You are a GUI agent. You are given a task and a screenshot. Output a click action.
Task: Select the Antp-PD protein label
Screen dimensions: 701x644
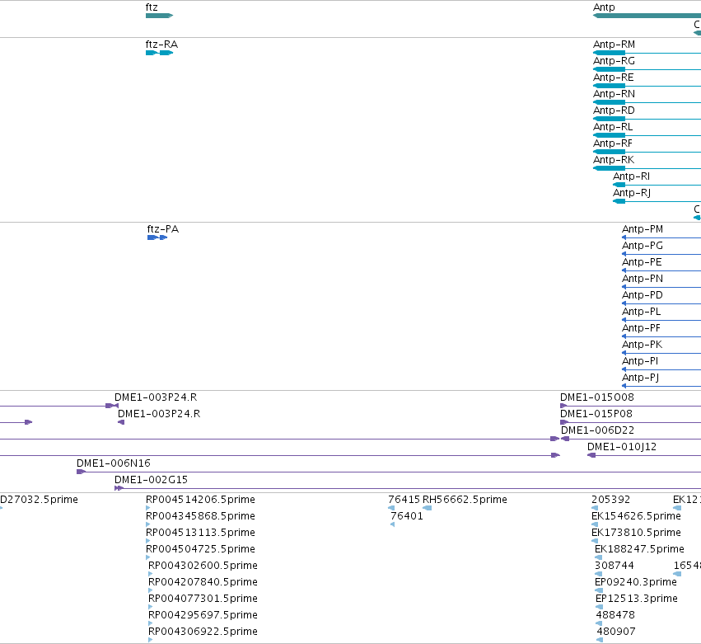643,295
